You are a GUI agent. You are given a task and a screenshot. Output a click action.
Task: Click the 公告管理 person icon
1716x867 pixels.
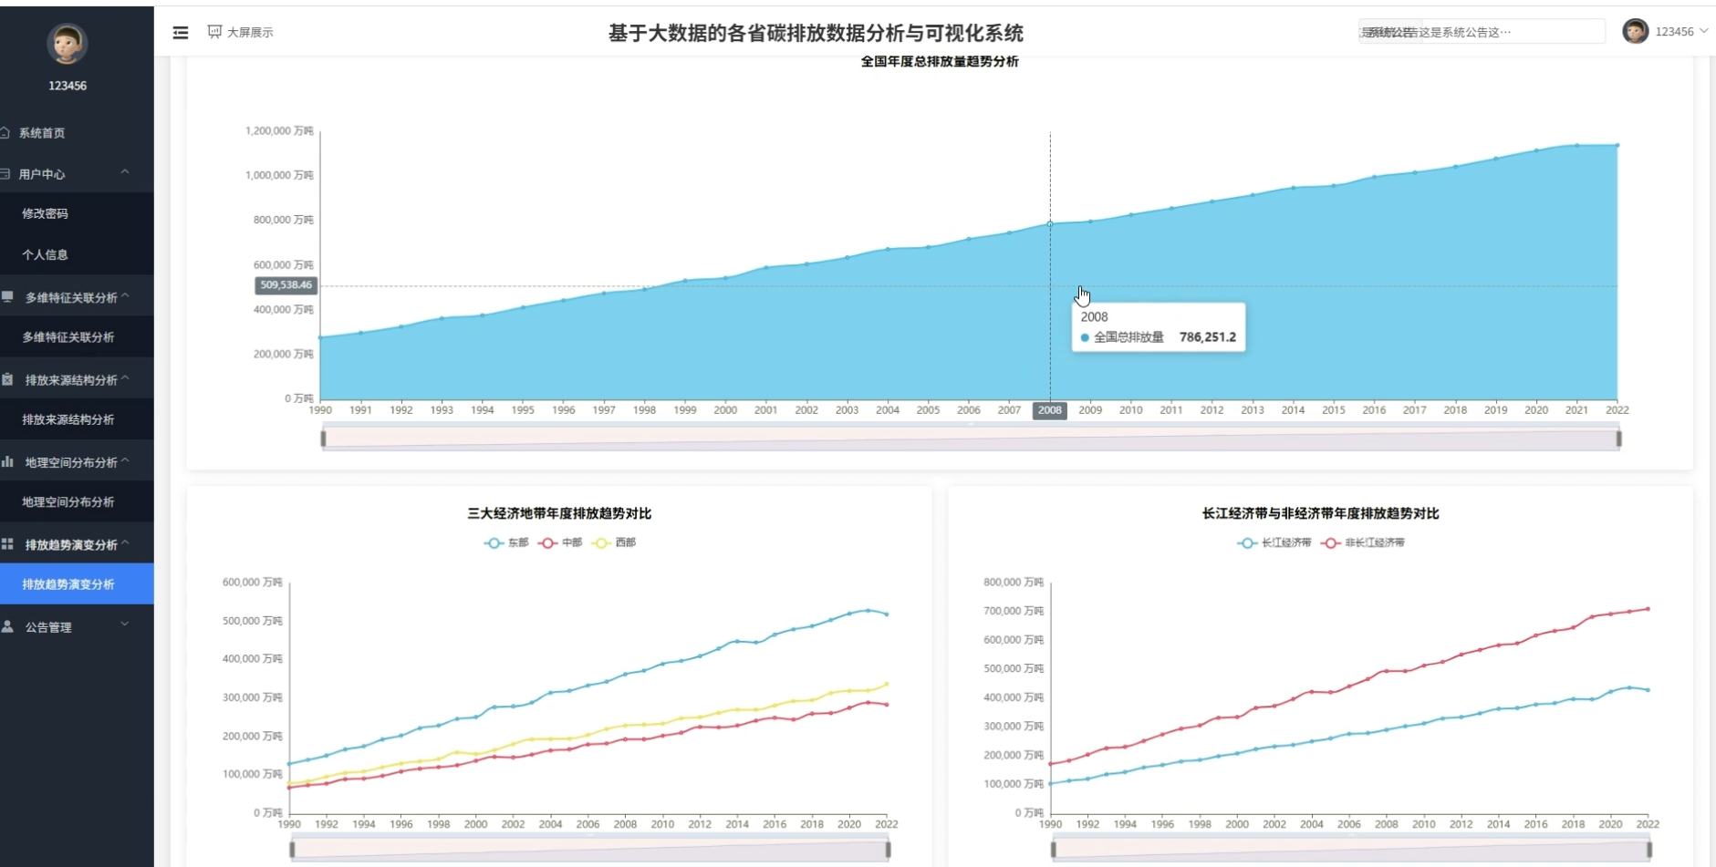pos(7,627)
